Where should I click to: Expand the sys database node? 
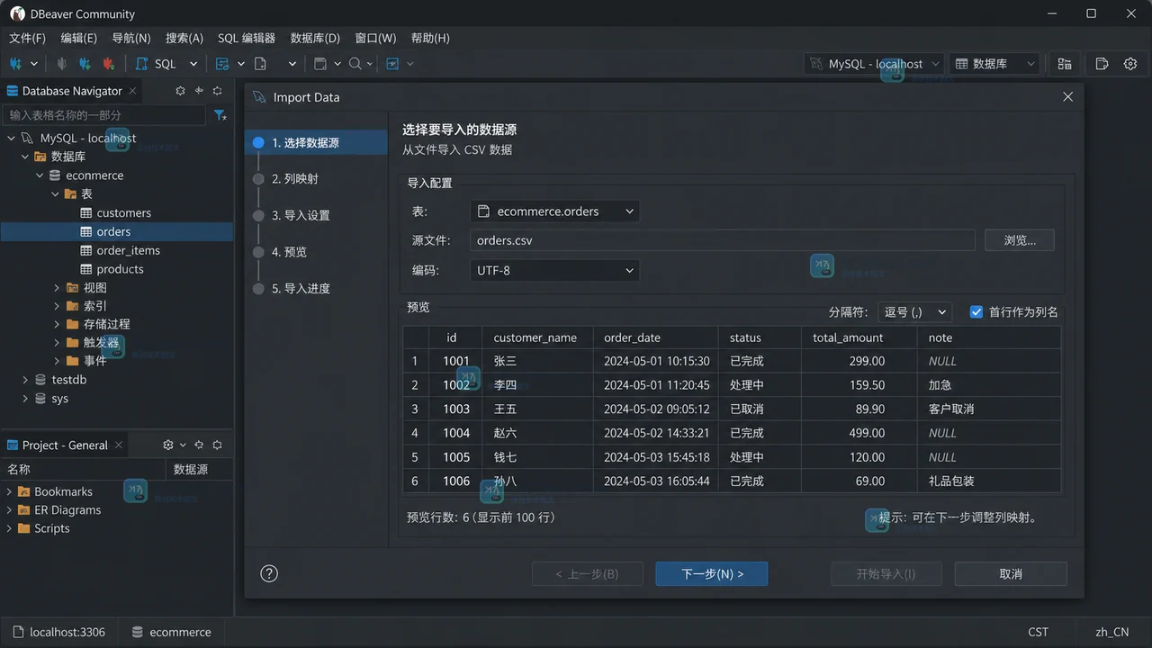[25, 399]
